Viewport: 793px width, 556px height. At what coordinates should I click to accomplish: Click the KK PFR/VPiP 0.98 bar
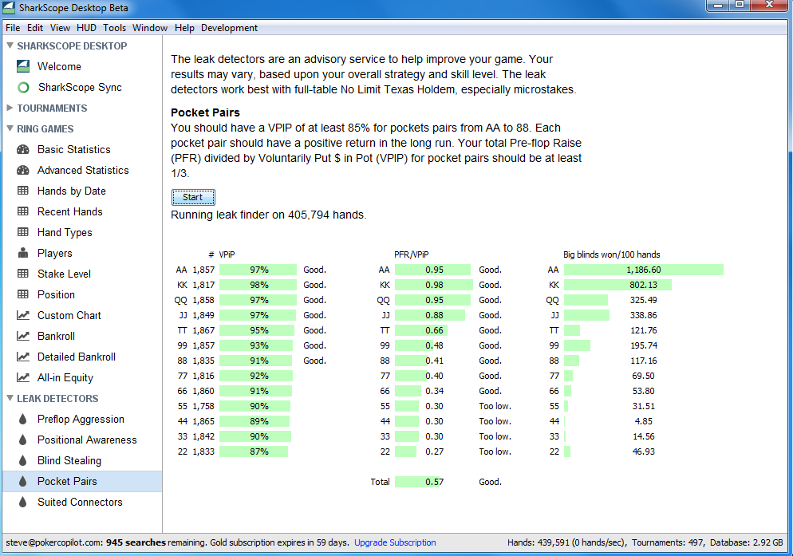click(434, 285)
